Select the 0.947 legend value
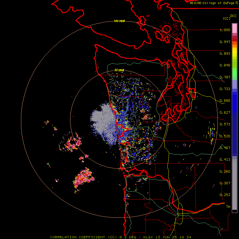The height and width of the screenshot is (239, 239). pyautogui.click(x=225, y=42)
